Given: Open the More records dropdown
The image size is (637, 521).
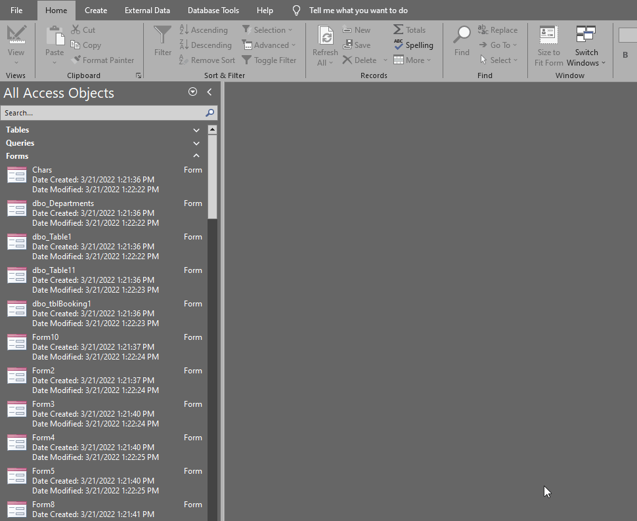Looking at the screenshot, I should [412, 60].
